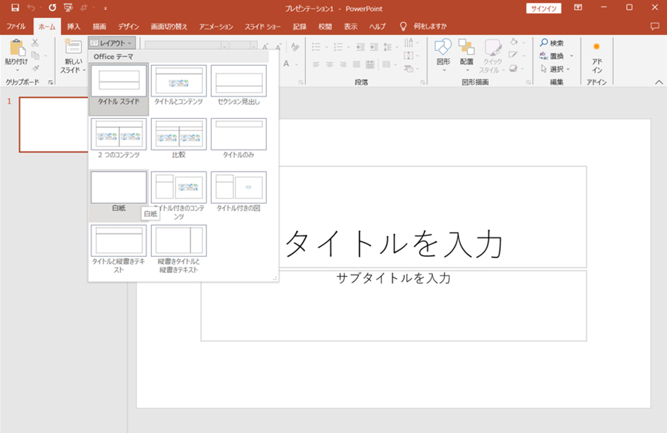Click the Paste (貼り付け) clipboard icon
Image resolution: width=667 pixels, height=433 pixels.
(x=16, y=49)
